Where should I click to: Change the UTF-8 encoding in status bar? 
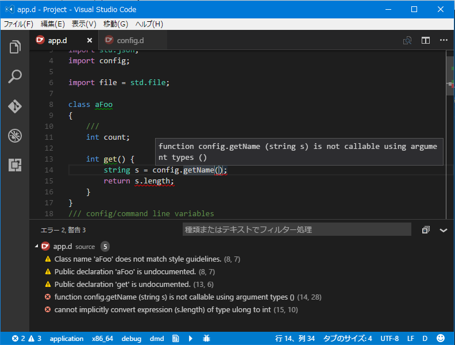point(390,339)
